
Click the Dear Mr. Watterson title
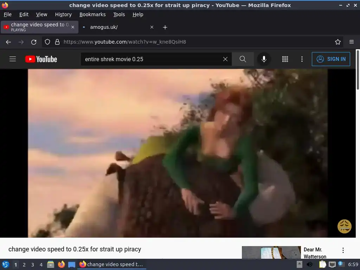(x=315, y=253)
